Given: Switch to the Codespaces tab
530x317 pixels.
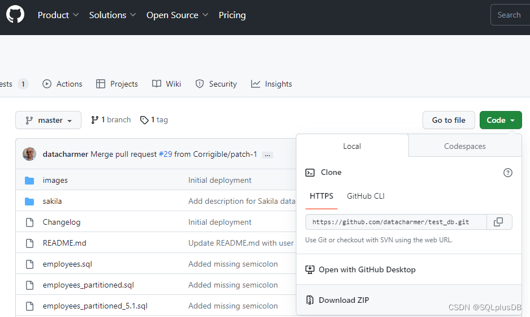Looking at the screenshot, I should pyautogui.click(x=465, y=146).
